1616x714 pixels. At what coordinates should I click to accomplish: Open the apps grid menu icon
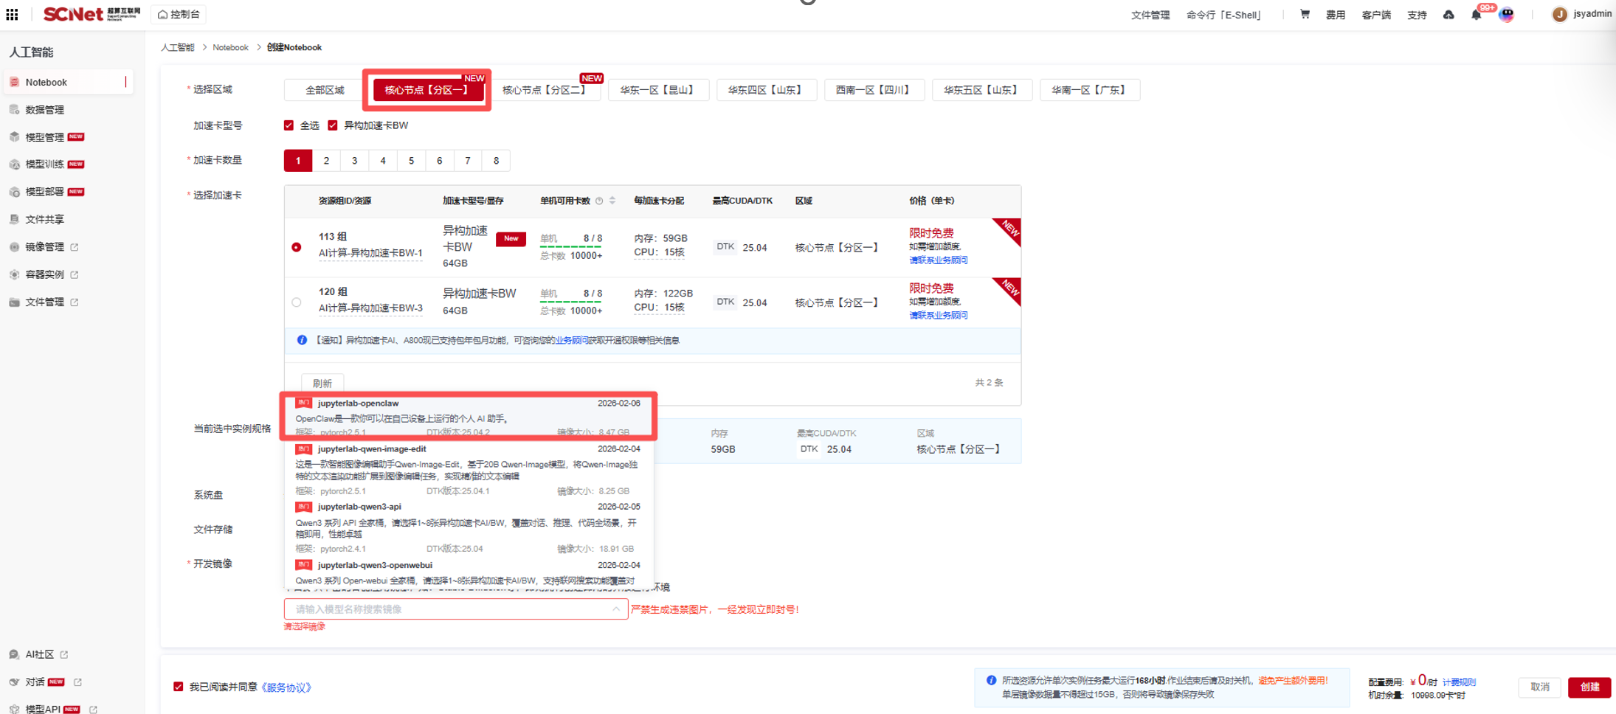point(12,14)
